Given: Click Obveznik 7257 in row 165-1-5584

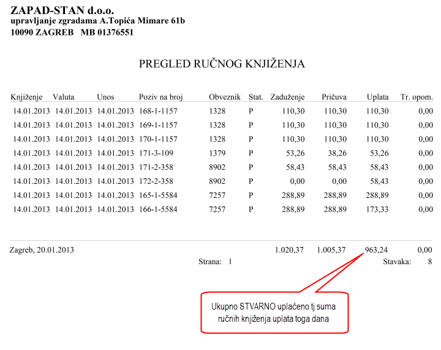Looking at the screenshot, I should 217,196.
